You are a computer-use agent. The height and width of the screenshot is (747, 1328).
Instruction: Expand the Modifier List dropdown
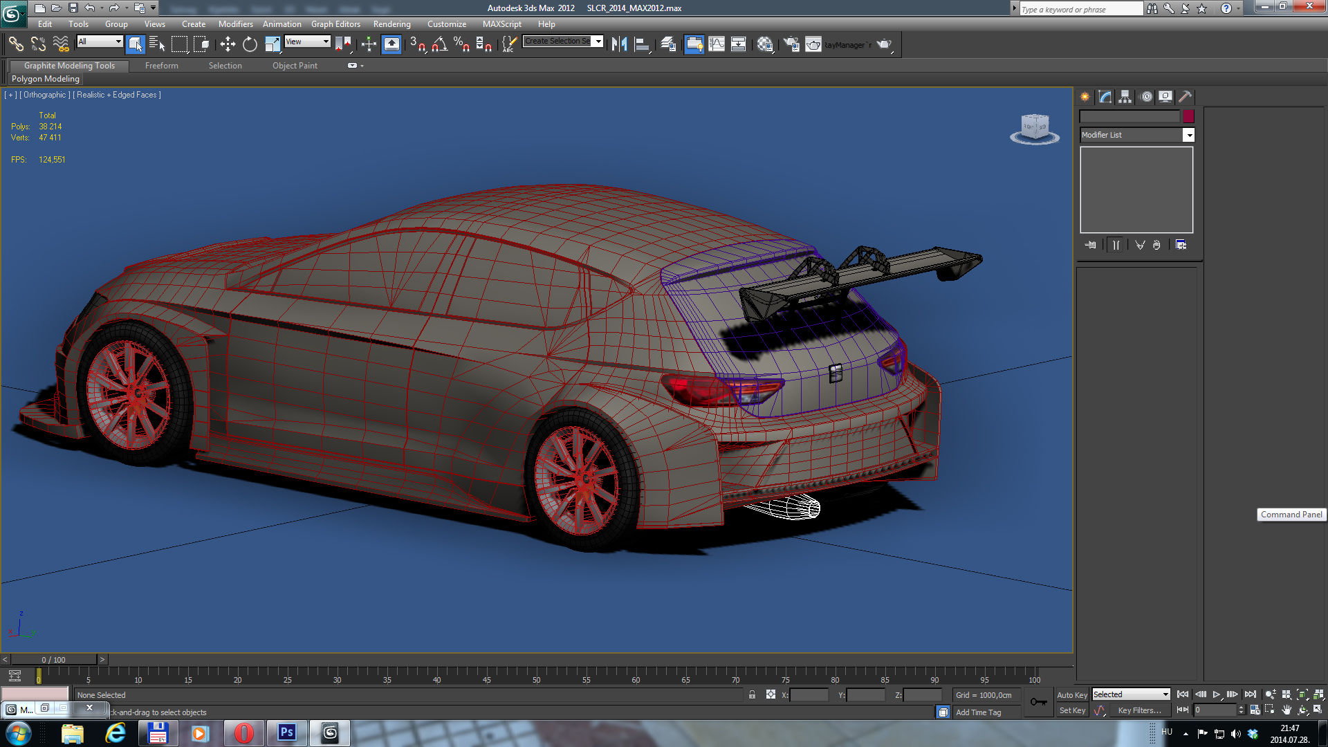click(1188, 135)
